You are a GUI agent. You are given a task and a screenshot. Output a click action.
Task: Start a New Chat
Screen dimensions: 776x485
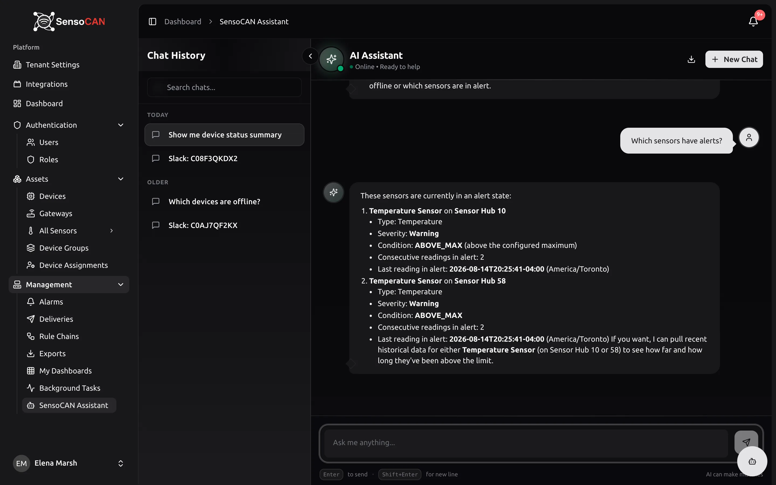coord(734,59)
